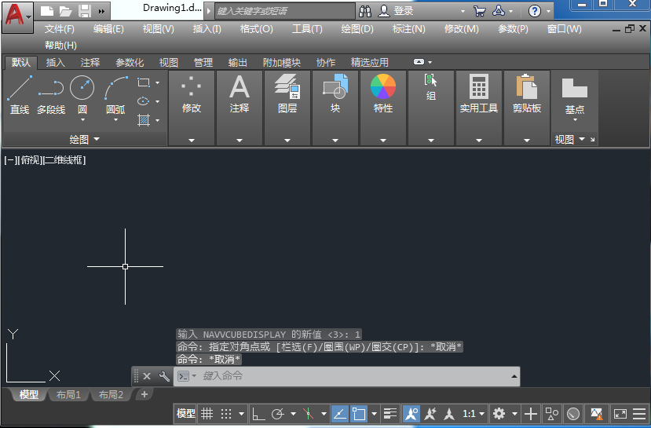Open the 文件(F) menu
The height and width of the screenshot is (428, 651).
(60, 28)
